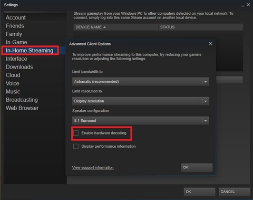Go to Voice settings
This screenshot has height=200, width=253.
pyautogui.click(x=13, y=83)
